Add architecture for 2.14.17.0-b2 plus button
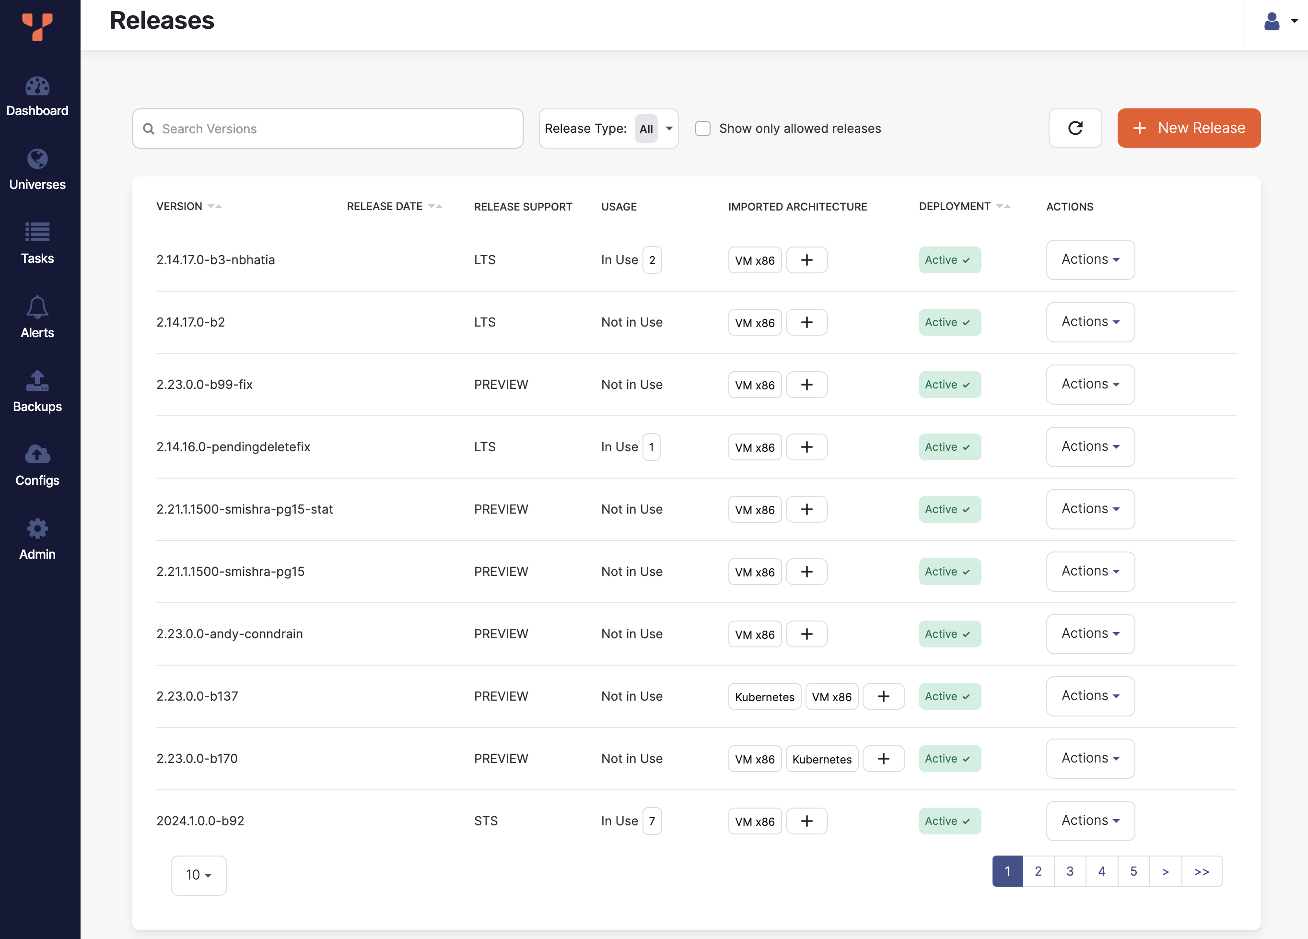This screenshot has height=939, width=1308. 806,322
